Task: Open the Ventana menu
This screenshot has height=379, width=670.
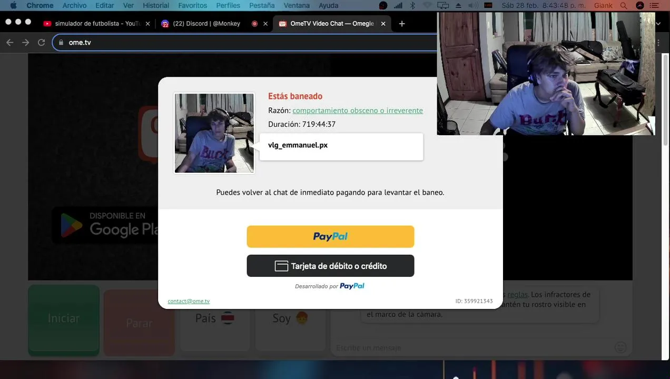Action: 297,5
